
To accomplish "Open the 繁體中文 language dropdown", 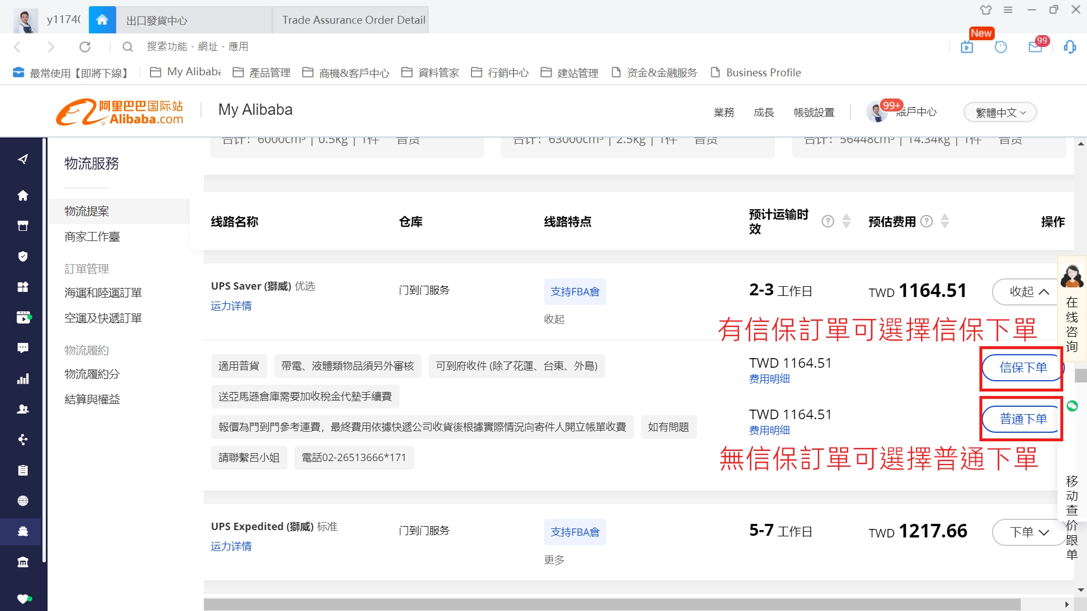I will pos(1000,112).
